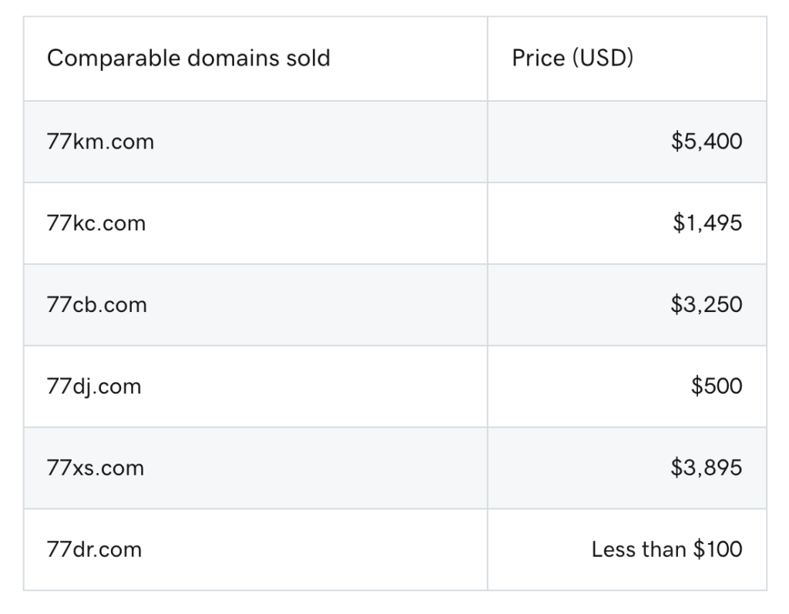This screenshot has width=789, height=614.
Task: Pick the table row containing 77cb.com
Action: click(394, 305)
